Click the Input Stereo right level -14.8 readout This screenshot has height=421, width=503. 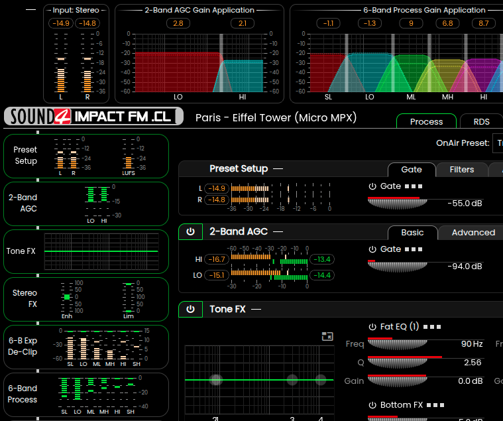87,23
